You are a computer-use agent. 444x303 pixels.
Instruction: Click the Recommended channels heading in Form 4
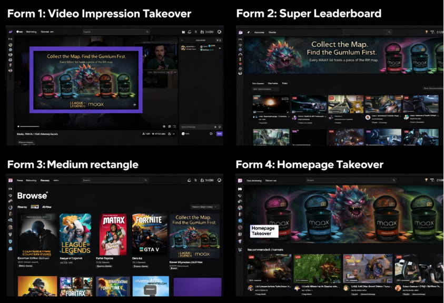(x=265, y=249)
